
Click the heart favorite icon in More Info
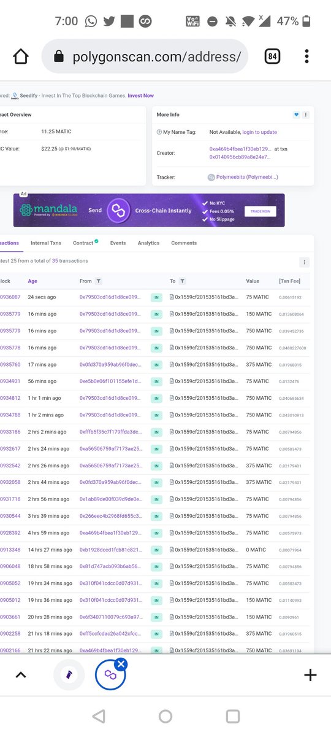coord(296,115)
